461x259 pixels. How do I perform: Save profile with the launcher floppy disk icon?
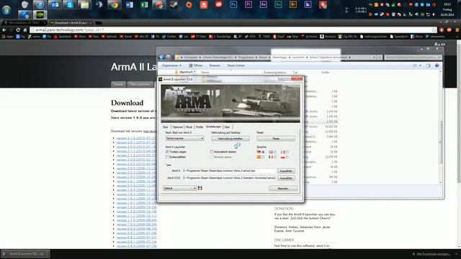point(200,188)
